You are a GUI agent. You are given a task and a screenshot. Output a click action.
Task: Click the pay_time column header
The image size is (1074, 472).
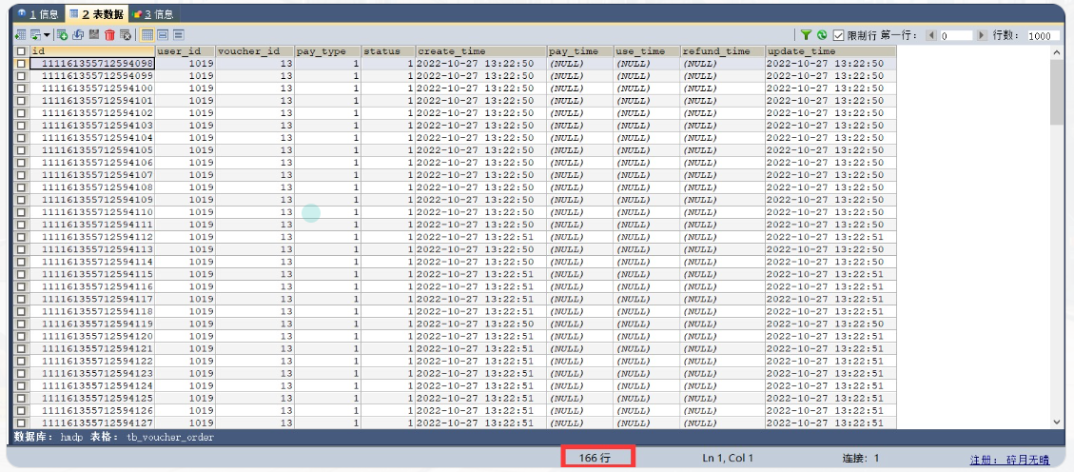click(x=579, y=51)
